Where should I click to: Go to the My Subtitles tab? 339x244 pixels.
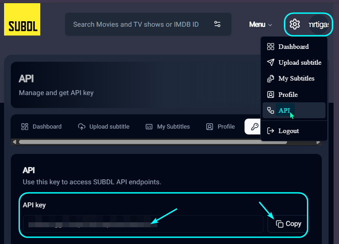point(168,127)
